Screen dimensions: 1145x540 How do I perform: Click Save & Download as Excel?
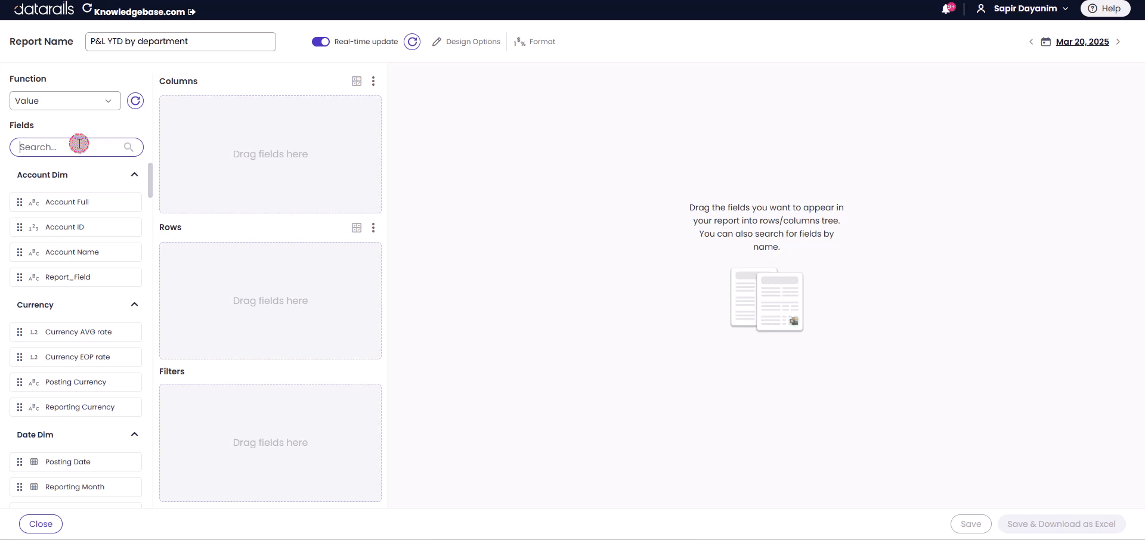click(x=1062, y=524)
